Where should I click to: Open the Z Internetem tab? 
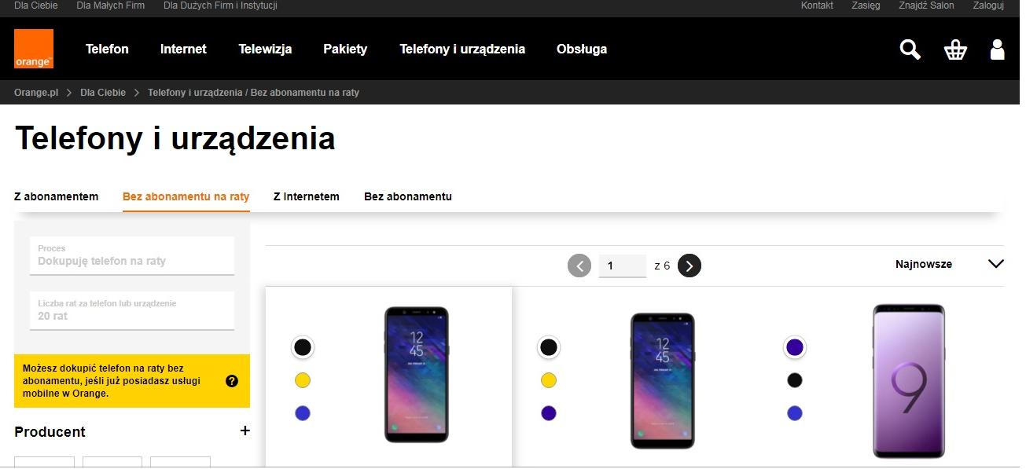[x=306, y=196]
